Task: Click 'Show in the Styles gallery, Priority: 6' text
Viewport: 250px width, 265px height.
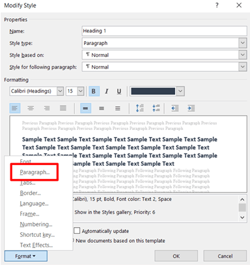Action: (115, 212)
